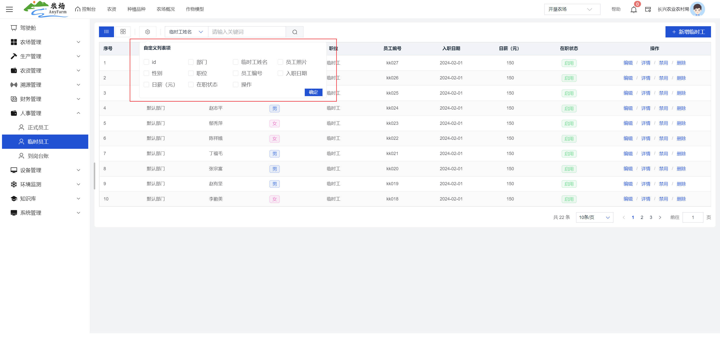Click the search magnifier icon
The image size is (720, 337).
pos(294,32)
